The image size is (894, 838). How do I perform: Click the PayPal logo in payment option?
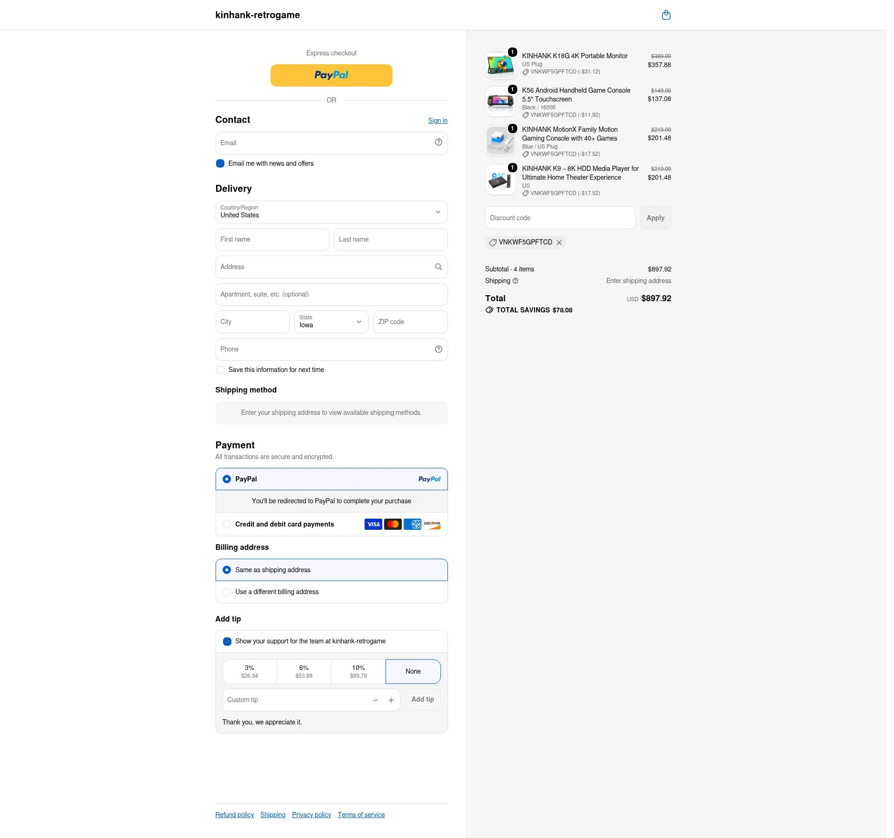tap(429, 479)
